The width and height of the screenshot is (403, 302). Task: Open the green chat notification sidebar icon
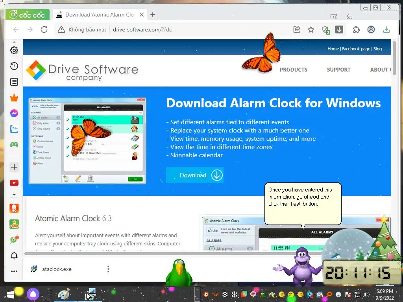(x=14, y=240)
